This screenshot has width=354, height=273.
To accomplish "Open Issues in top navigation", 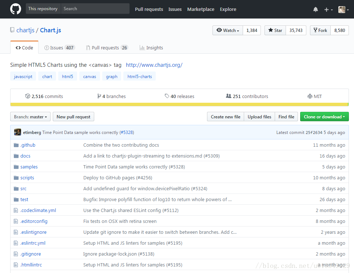I will pyautogui.click(x=175, y=9).
